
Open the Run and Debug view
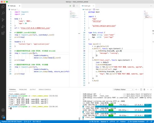tap(3, 26)
